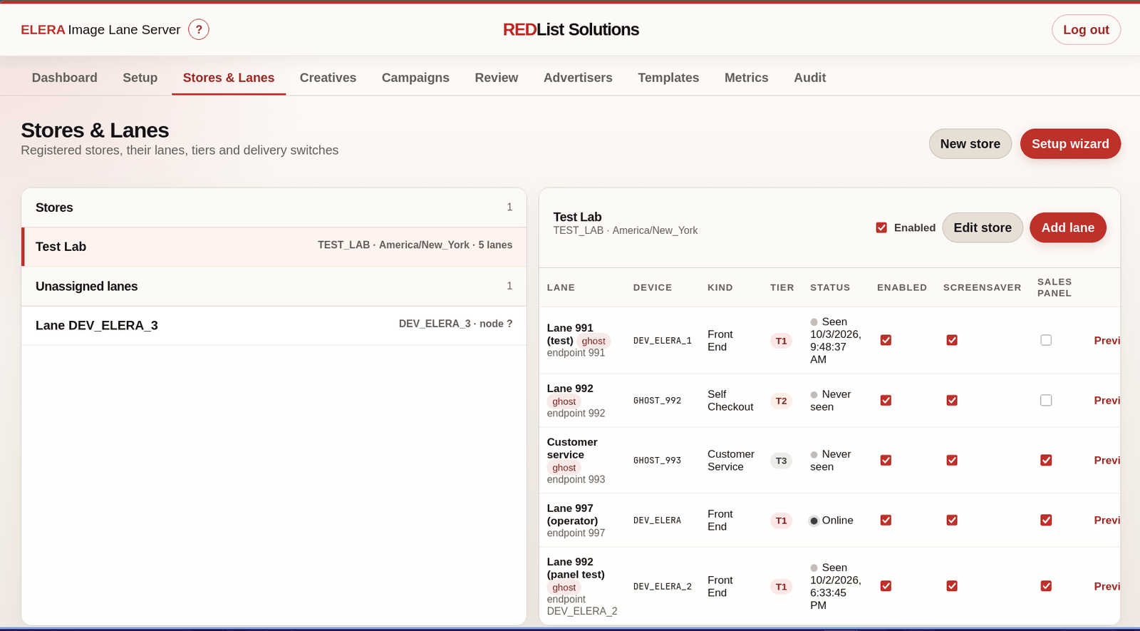The image size is (1140, 631).
Task: Click device name GHOST_993
Action: coord(657,461)
